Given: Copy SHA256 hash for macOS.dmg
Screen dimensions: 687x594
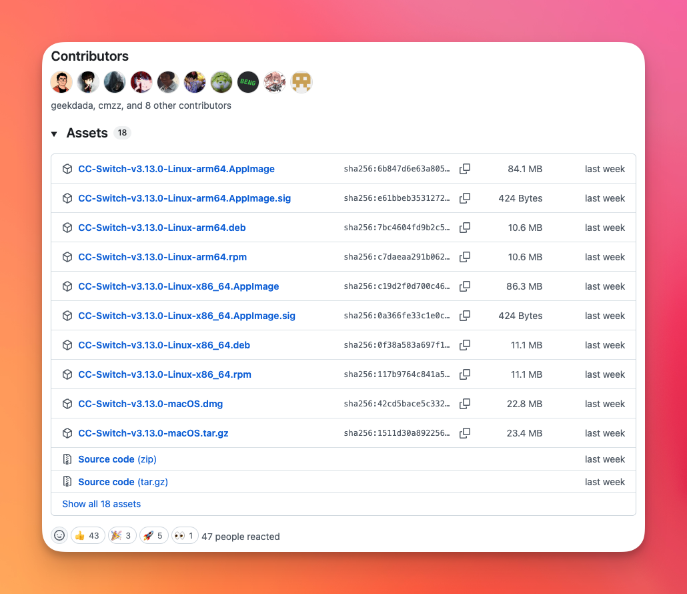Looking at the screenshot, I should click(x=465, y=404).
